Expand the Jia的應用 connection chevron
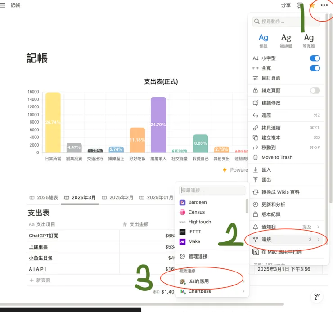 [x=243, y=282]
